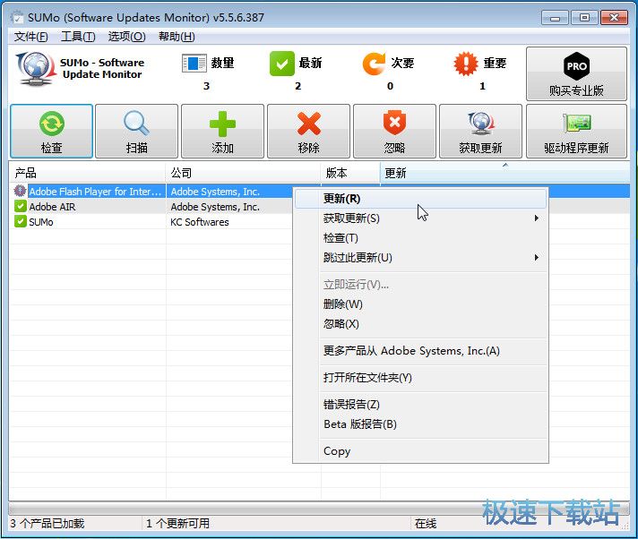Expand the 获取更新(S) submenu arrow
Image resolution: width=638 pixels, height=539 pixels.
pos(536,218)
